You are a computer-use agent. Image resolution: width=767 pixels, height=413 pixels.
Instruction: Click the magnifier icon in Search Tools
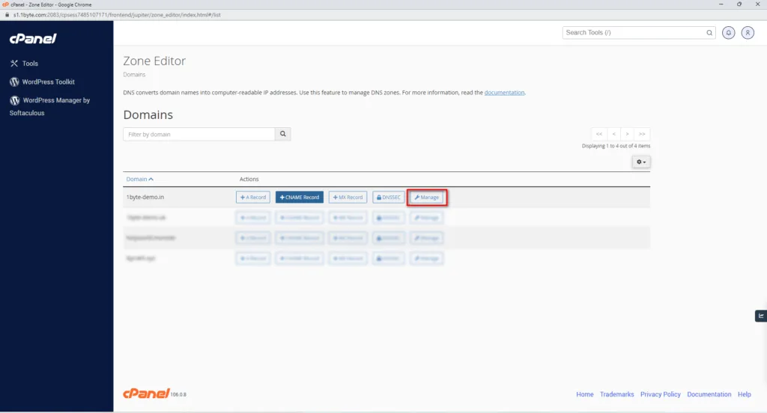click(709, 33)
